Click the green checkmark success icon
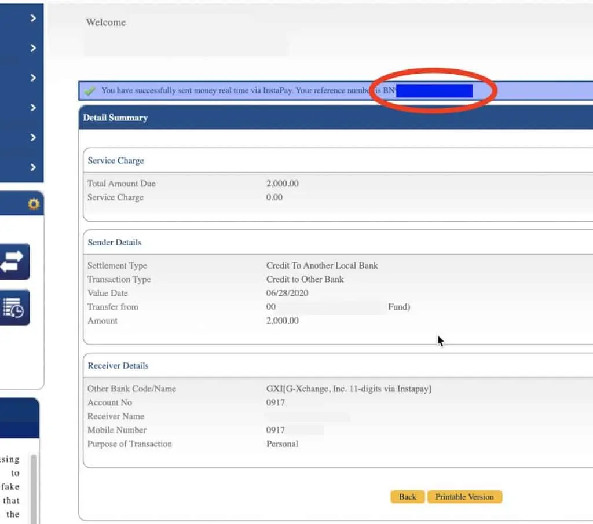 tap(90, 91)
